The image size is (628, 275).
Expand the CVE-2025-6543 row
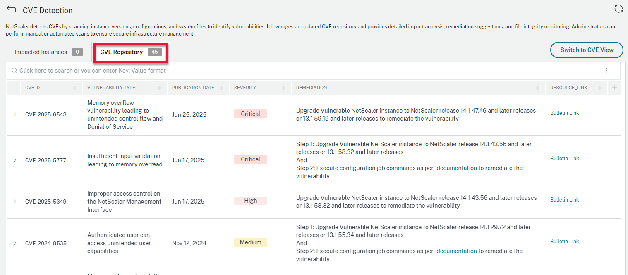pos(15,114)
